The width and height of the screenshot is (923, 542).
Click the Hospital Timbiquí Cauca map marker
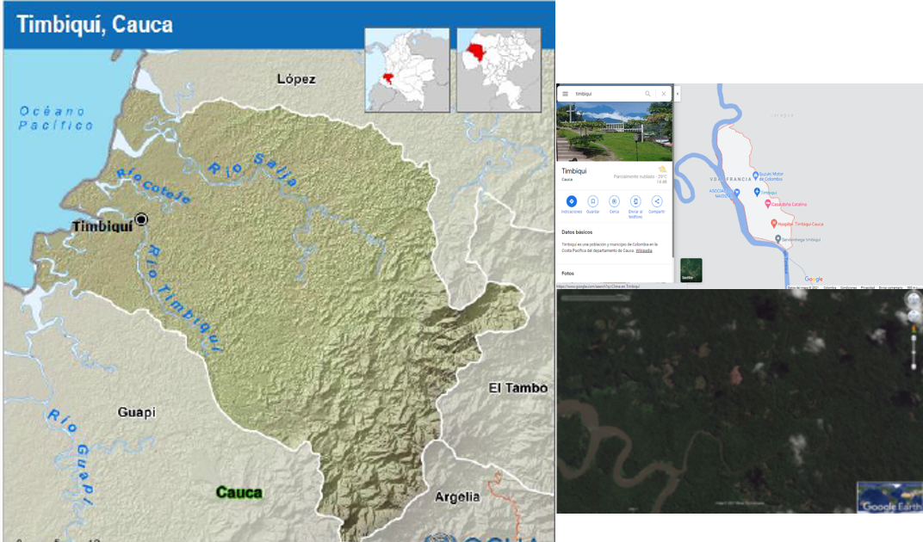(773, 223)
